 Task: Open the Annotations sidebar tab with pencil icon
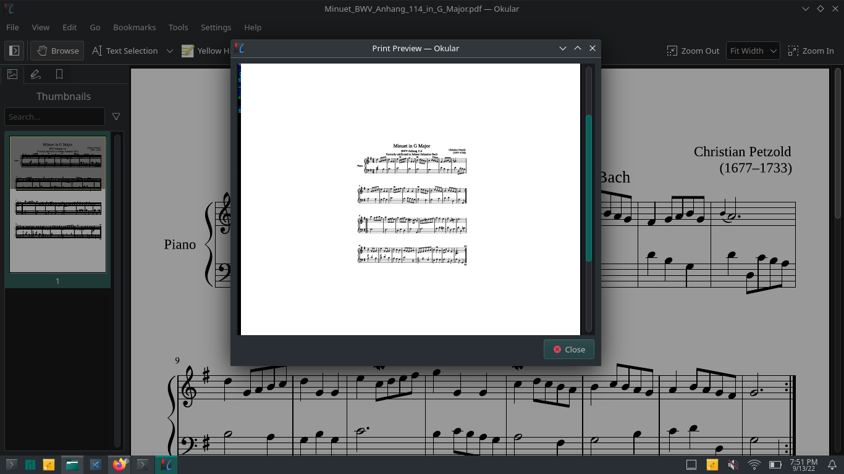(35, 74)
